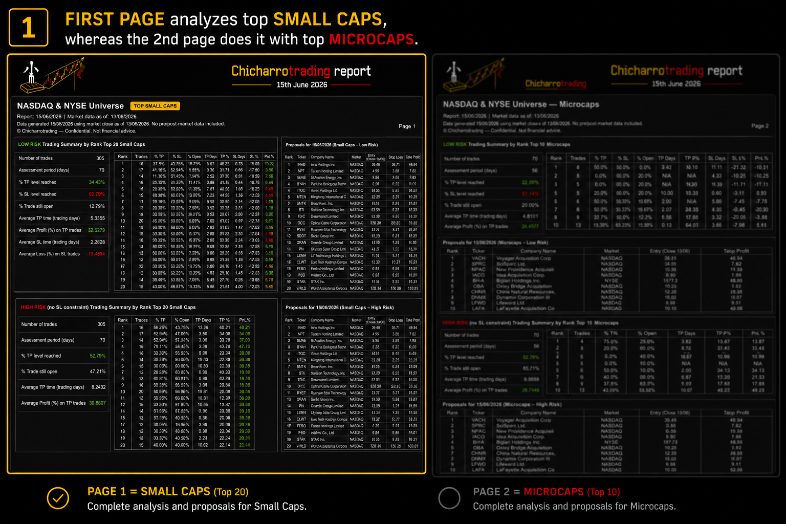Click LOW RISK Trading Summary Top 20 Small Caps heading
Viewport: 786px width, 524px height.
pyautogui.click(x=81, y=144)
